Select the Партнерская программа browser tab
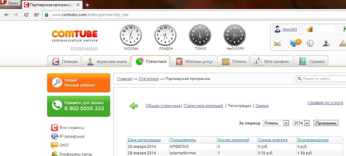346x156 pixels. click(x=52, y=5)
